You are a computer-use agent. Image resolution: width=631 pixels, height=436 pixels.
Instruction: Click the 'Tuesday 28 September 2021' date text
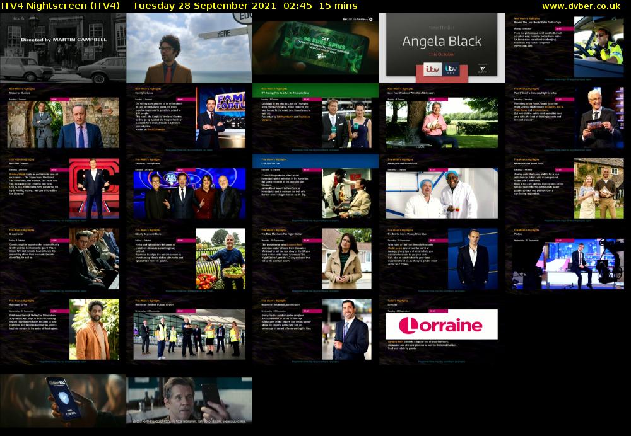204,6
